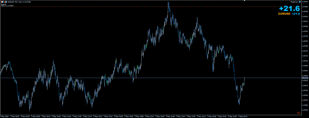Click the 7 May 2024 date label on time axis
The height and width of the screenshot is (118, 309).
click(5, 116)
